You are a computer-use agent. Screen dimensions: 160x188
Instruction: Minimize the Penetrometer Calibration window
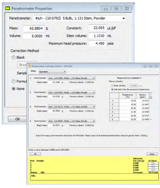pos(145,66)
